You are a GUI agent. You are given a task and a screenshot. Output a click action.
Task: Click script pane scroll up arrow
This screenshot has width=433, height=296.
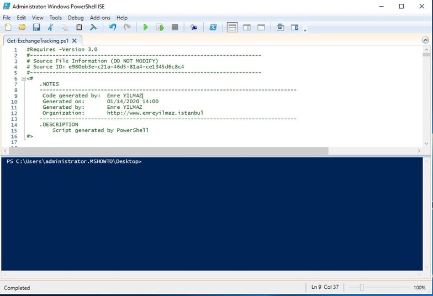click(x=426, y=50)
